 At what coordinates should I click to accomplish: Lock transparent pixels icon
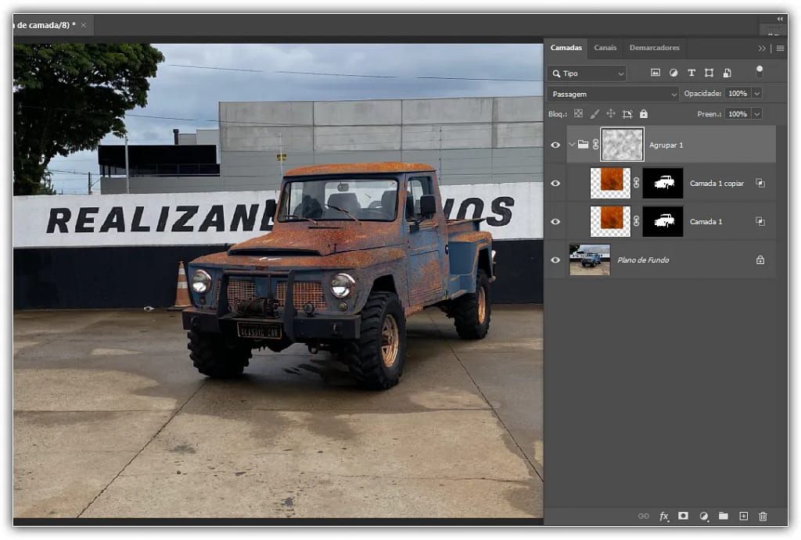[x=578, y=114]
